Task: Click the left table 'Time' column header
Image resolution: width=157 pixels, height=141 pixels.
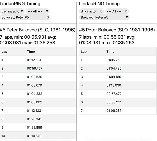Action: 31,52
